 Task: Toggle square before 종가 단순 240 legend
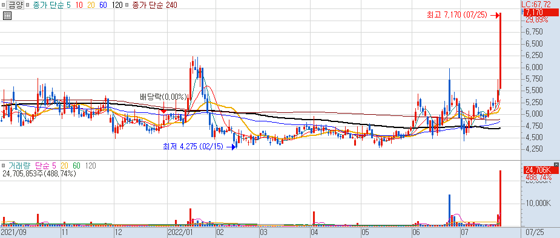click(127, 5)
